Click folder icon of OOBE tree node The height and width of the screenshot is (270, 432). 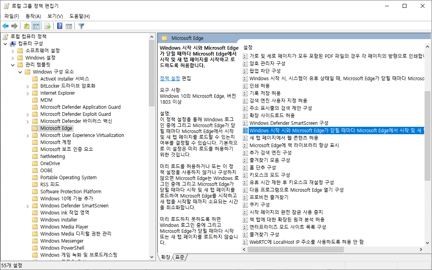35,170
